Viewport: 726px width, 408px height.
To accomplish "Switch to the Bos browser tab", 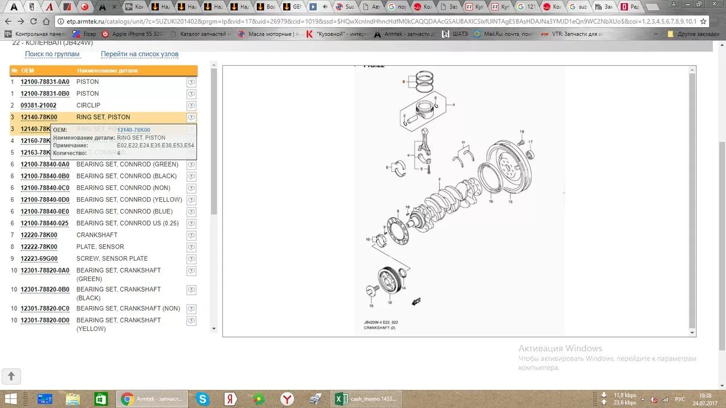I will point(267,7).
